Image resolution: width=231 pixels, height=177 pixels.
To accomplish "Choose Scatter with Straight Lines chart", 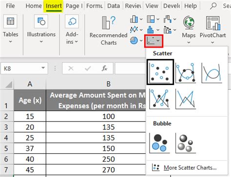I will pos(186,99).
